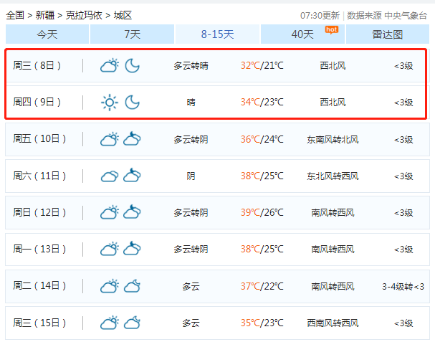Click the 39℃/26℃ temperature
This screenshot has width=435, height=342.
(x=262, y=212)
